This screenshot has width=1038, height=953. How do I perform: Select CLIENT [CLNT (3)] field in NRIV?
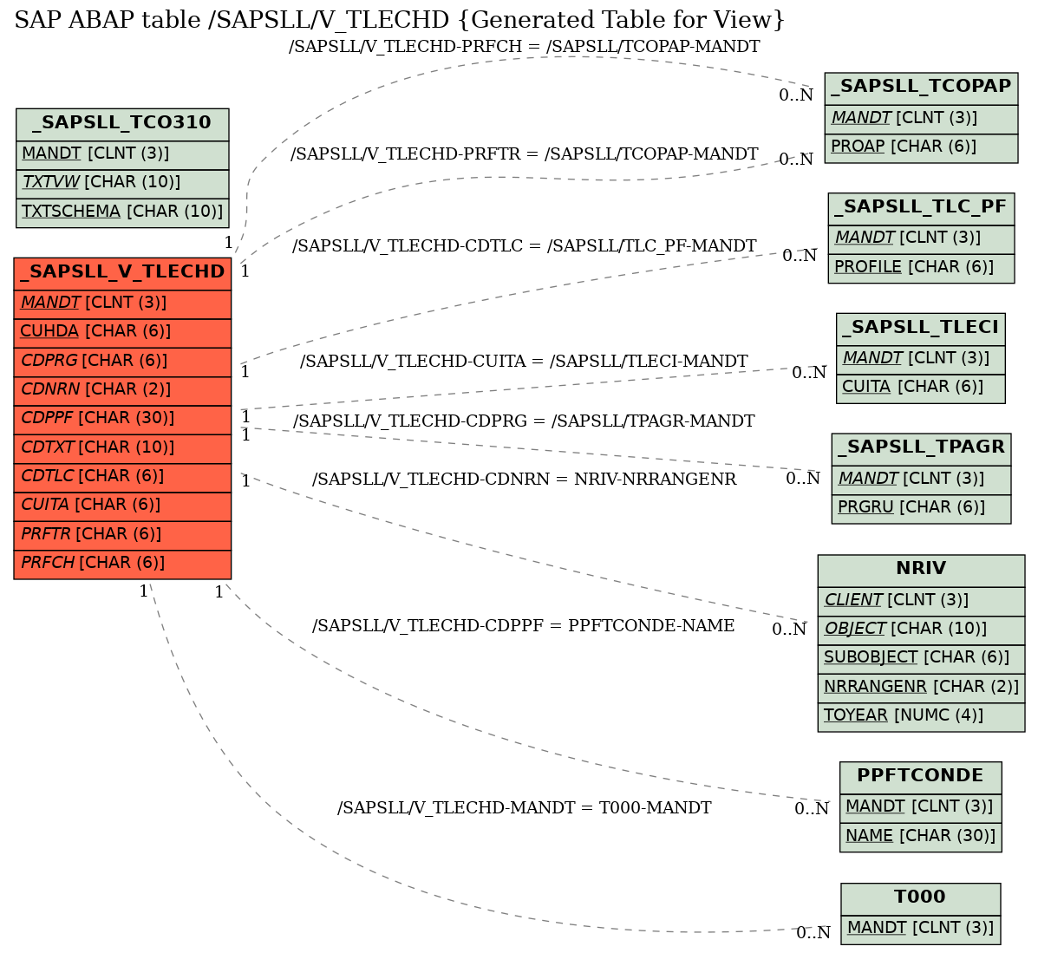coord(921,601)
